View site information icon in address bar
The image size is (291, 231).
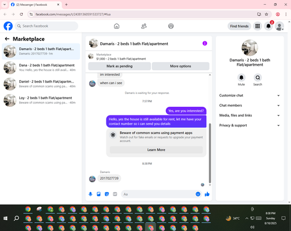pos(31,15)
